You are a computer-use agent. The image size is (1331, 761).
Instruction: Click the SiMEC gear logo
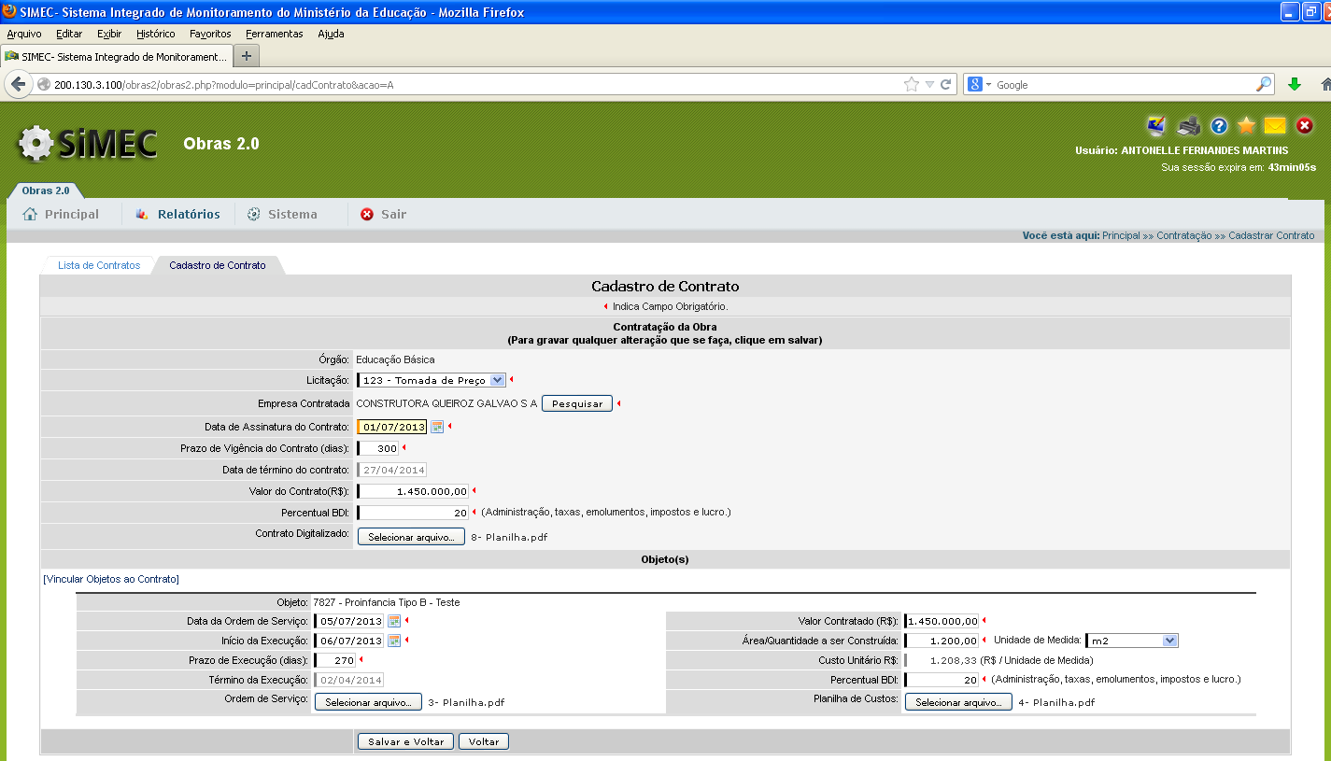(87, 143)
